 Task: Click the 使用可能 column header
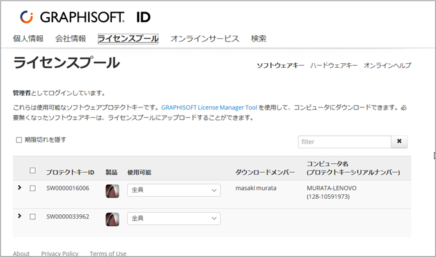coord(139,173)
